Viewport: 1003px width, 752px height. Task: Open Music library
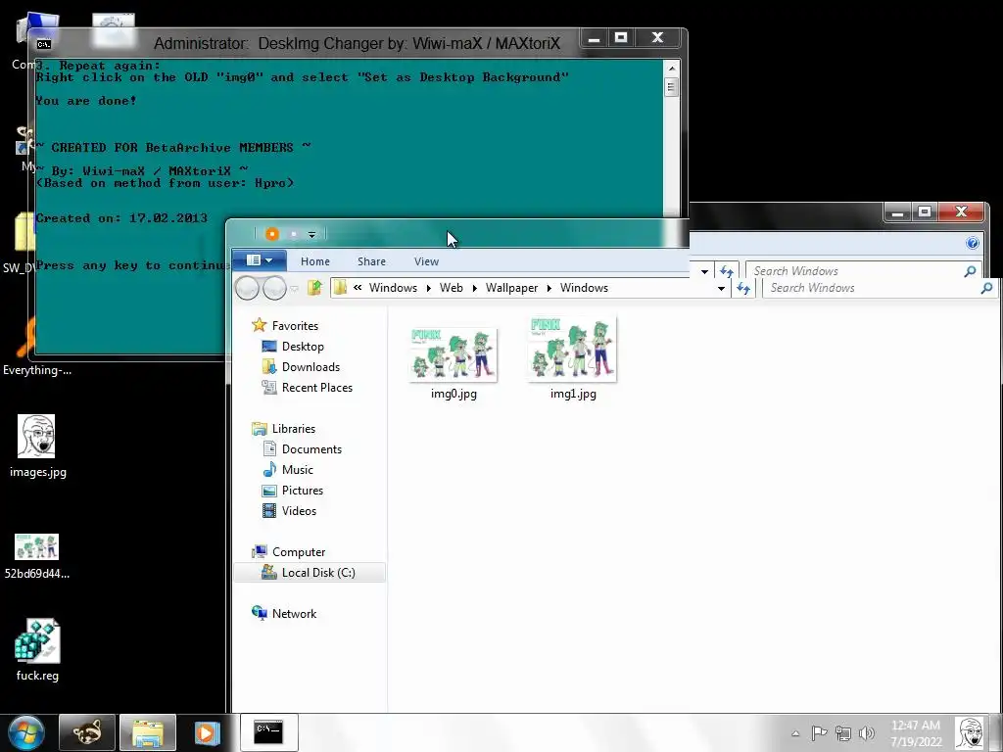(288, 469)
